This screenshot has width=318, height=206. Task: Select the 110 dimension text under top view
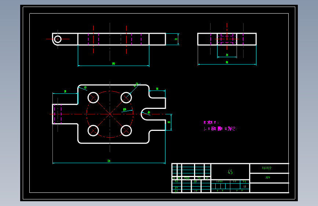click(113, 64)
